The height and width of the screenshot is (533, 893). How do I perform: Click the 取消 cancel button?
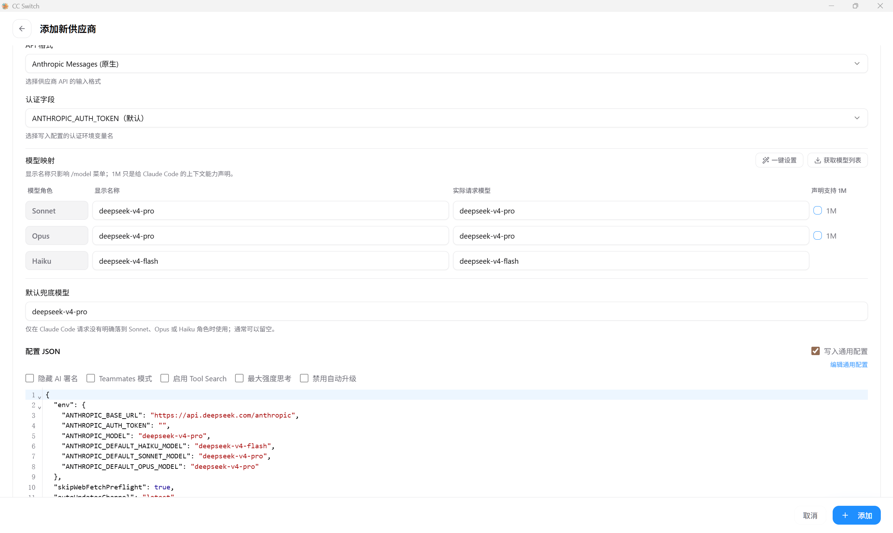810,516
